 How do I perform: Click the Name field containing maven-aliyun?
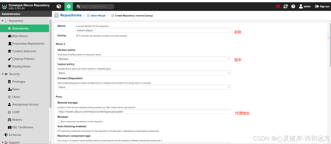pos(153,30)
